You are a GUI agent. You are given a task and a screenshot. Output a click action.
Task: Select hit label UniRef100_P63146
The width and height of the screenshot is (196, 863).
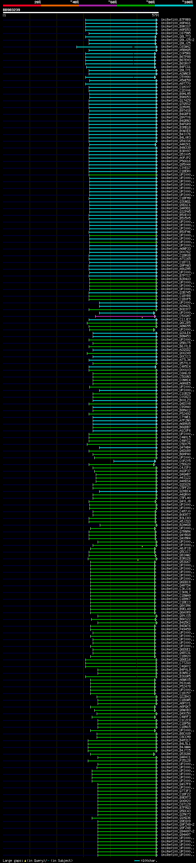(x=176, y=683)
